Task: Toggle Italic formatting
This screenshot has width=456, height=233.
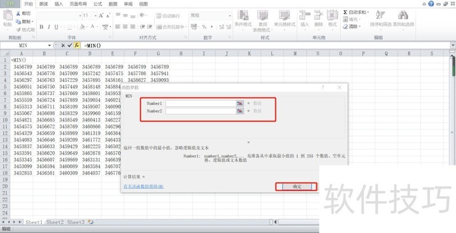Action: click(x=49, y=27)
